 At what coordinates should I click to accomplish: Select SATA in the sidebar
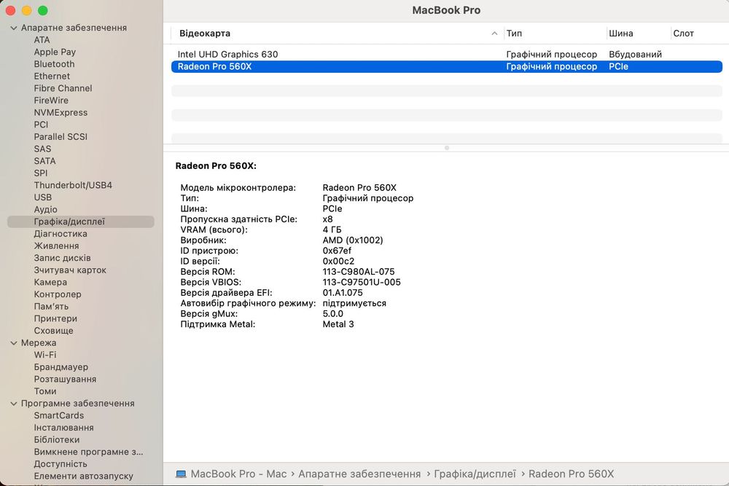44,161
